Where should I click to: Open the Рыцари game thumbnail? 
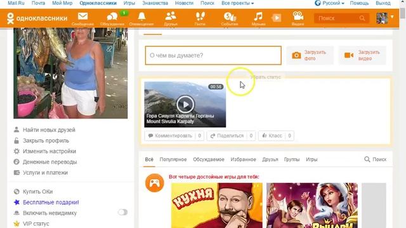point(312,205)
